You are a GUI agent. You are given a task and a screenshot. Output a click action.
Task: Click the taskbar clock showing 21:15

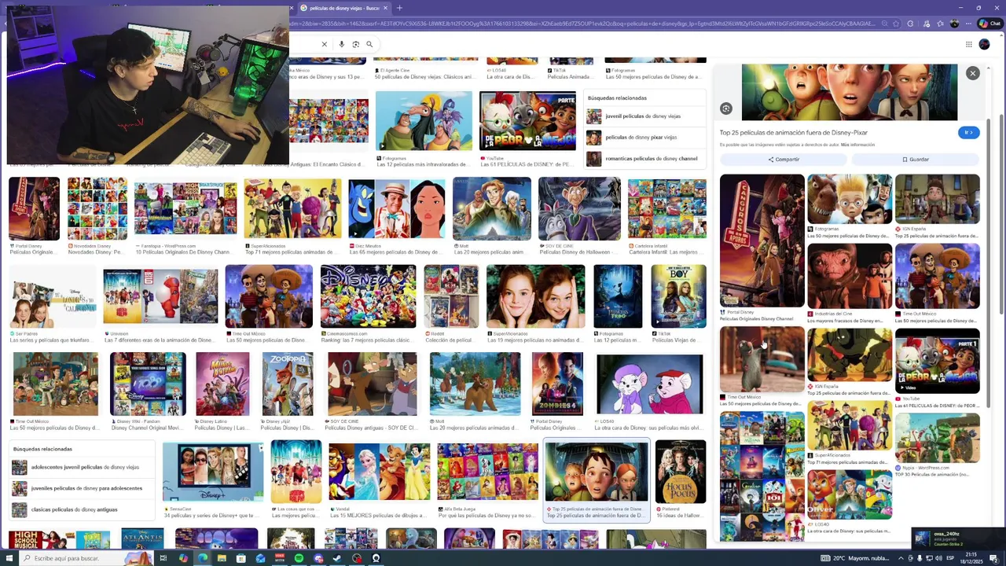[971, 558]
